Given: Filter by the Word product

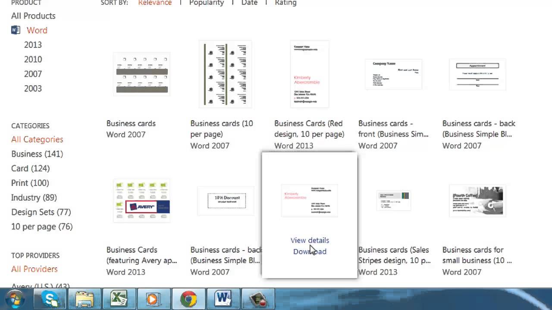Looking at the screenshot, I should (x=37, y=30).
